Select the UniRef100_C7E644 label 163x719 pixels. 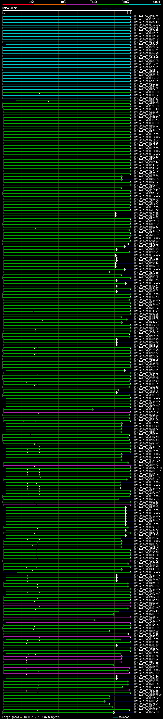click(146, 162)
